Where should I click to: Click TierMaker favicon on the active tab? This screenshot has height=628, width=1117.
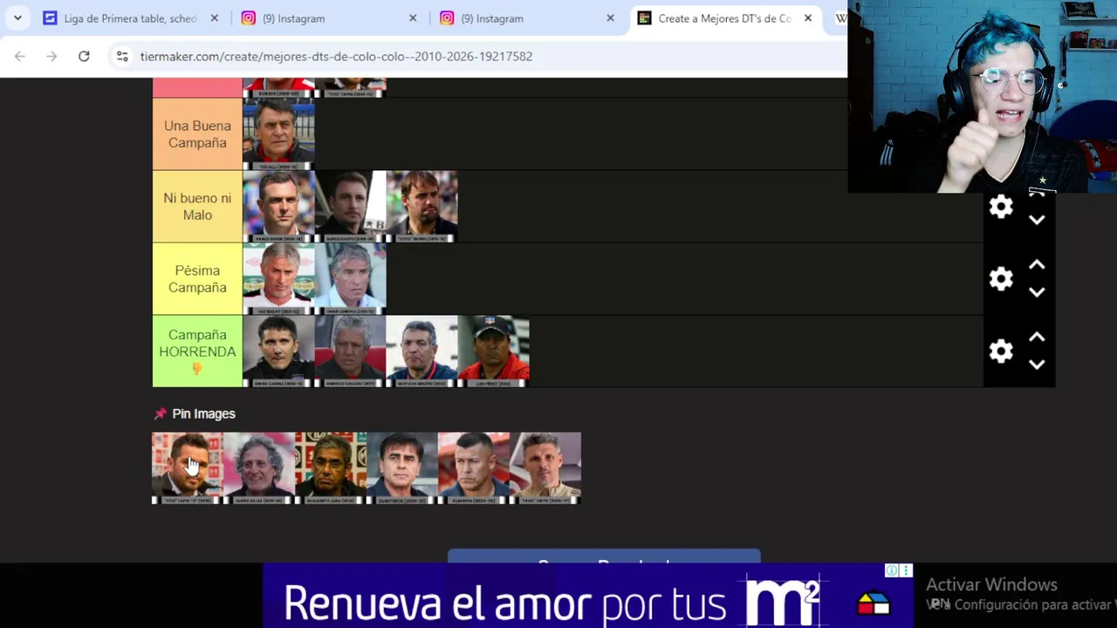click(644, 18)
